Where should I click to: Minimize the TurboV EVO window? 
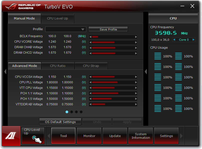pos(182,6)
